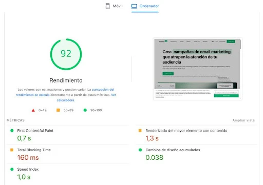The image size is (263, 185).
Task: Click the '160 ms' value
Action: tap(28, 157)
